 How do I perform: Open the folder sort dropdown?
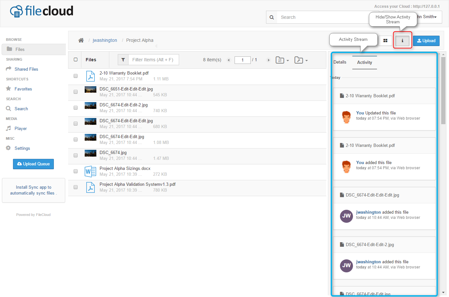[282, 60]
